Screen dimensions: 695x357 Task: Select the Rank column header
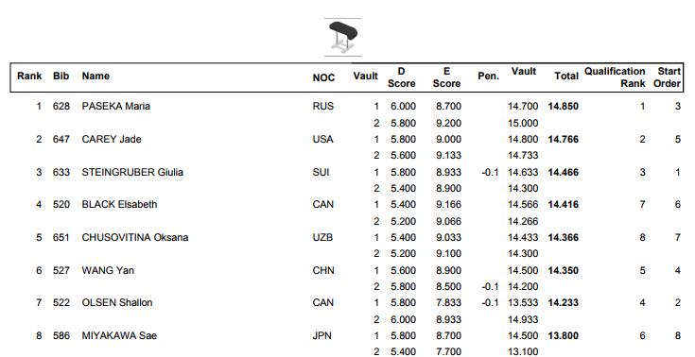(x=29, y=76)
